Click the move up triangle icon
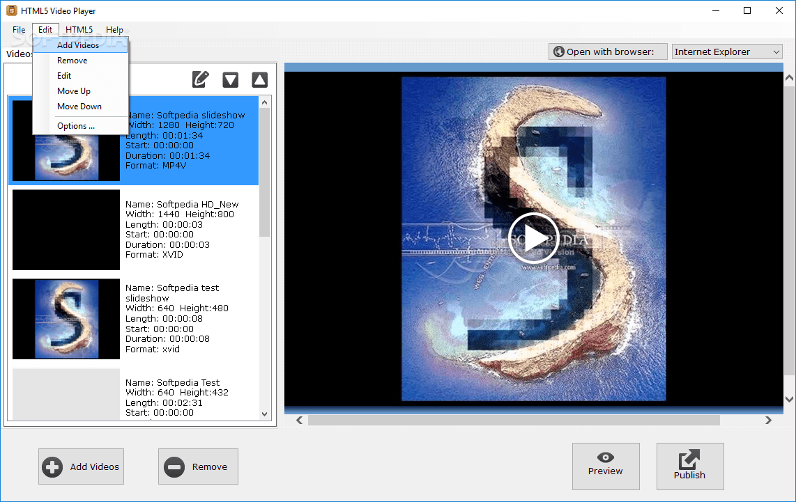This screenshot has height=502, width=796. [x=260, y=79]
